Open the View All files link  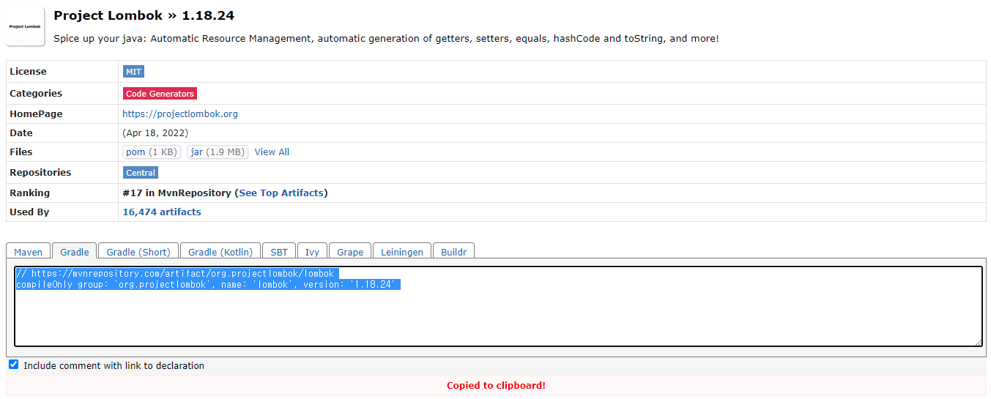(x=272, y=152)
